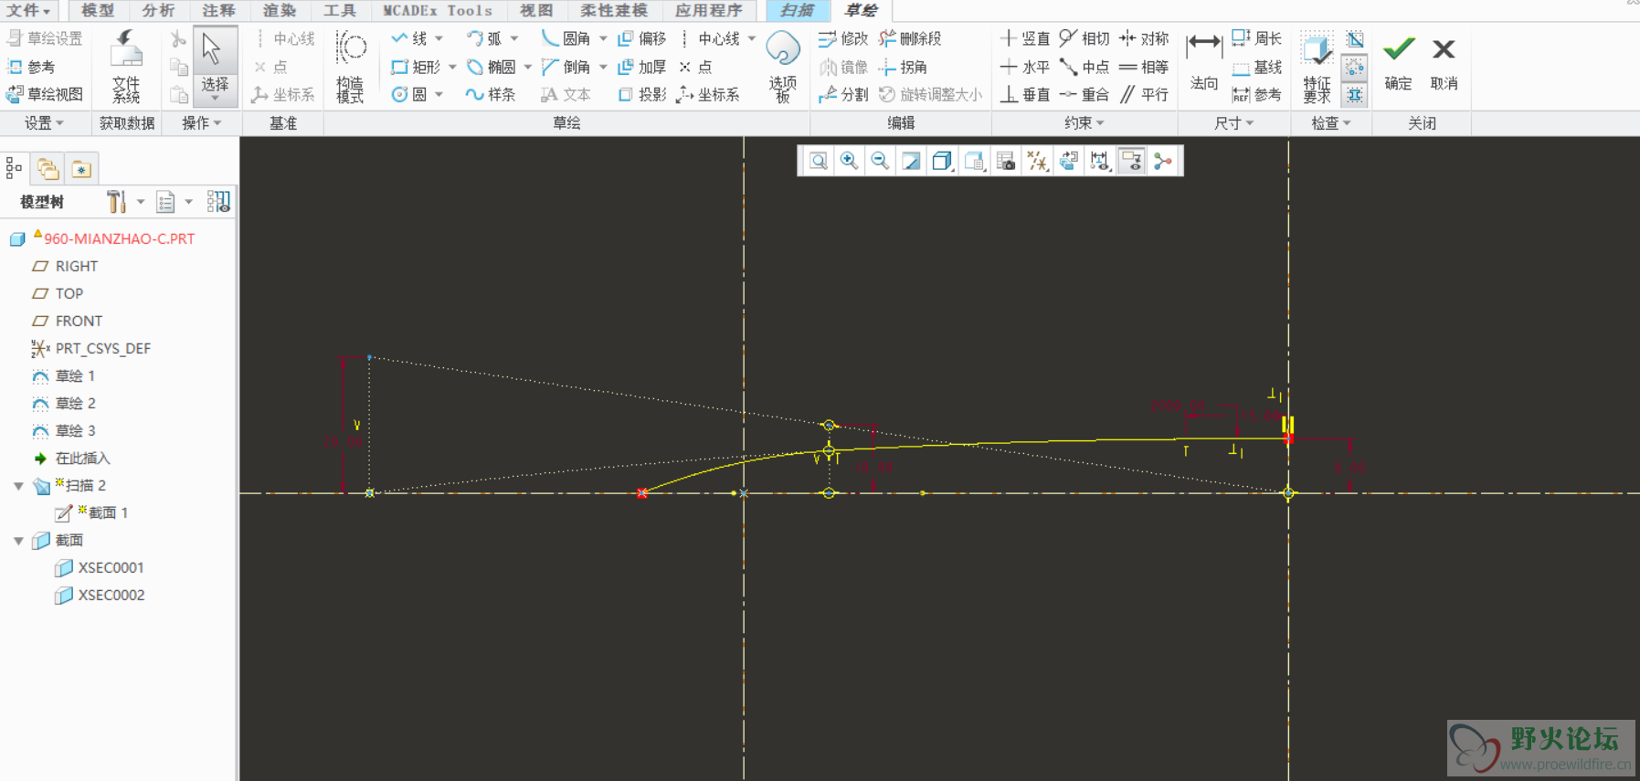Click the Perimeter (周长) dimension tool

pyautogui.click(x=1257, y=38)
